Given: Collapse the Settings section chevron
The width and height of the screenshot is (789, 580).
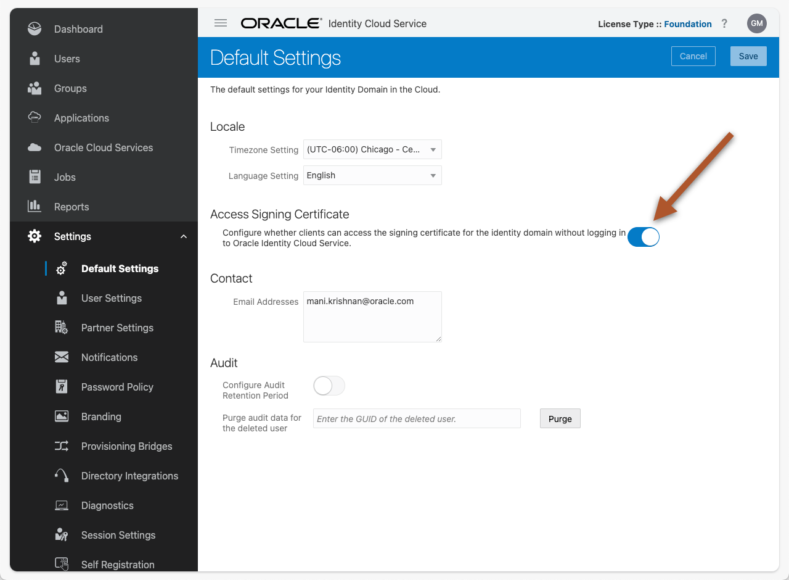Looking at the screenshot, I should [x=183, y=236].
